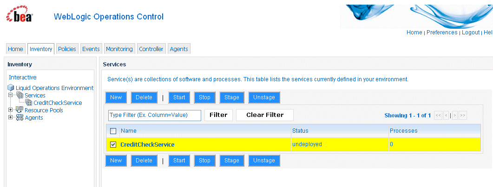The image size is (493, 187).
Task: Click the Resource Pools tree icon
Action: (20, 110)
